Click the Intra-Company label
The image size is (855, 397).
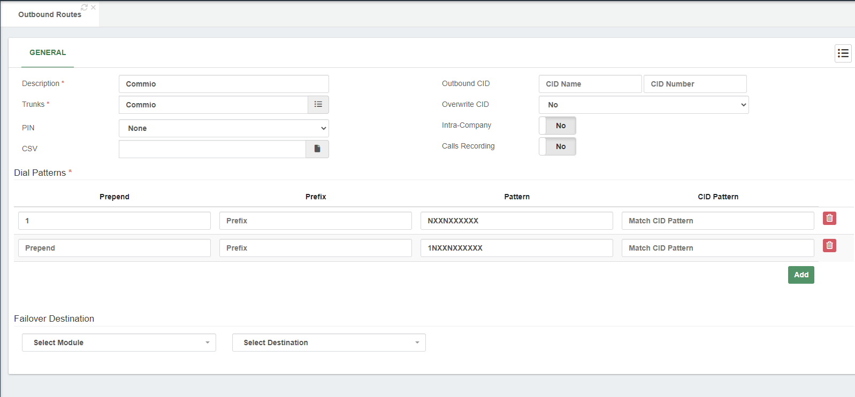tap(467, 125)
